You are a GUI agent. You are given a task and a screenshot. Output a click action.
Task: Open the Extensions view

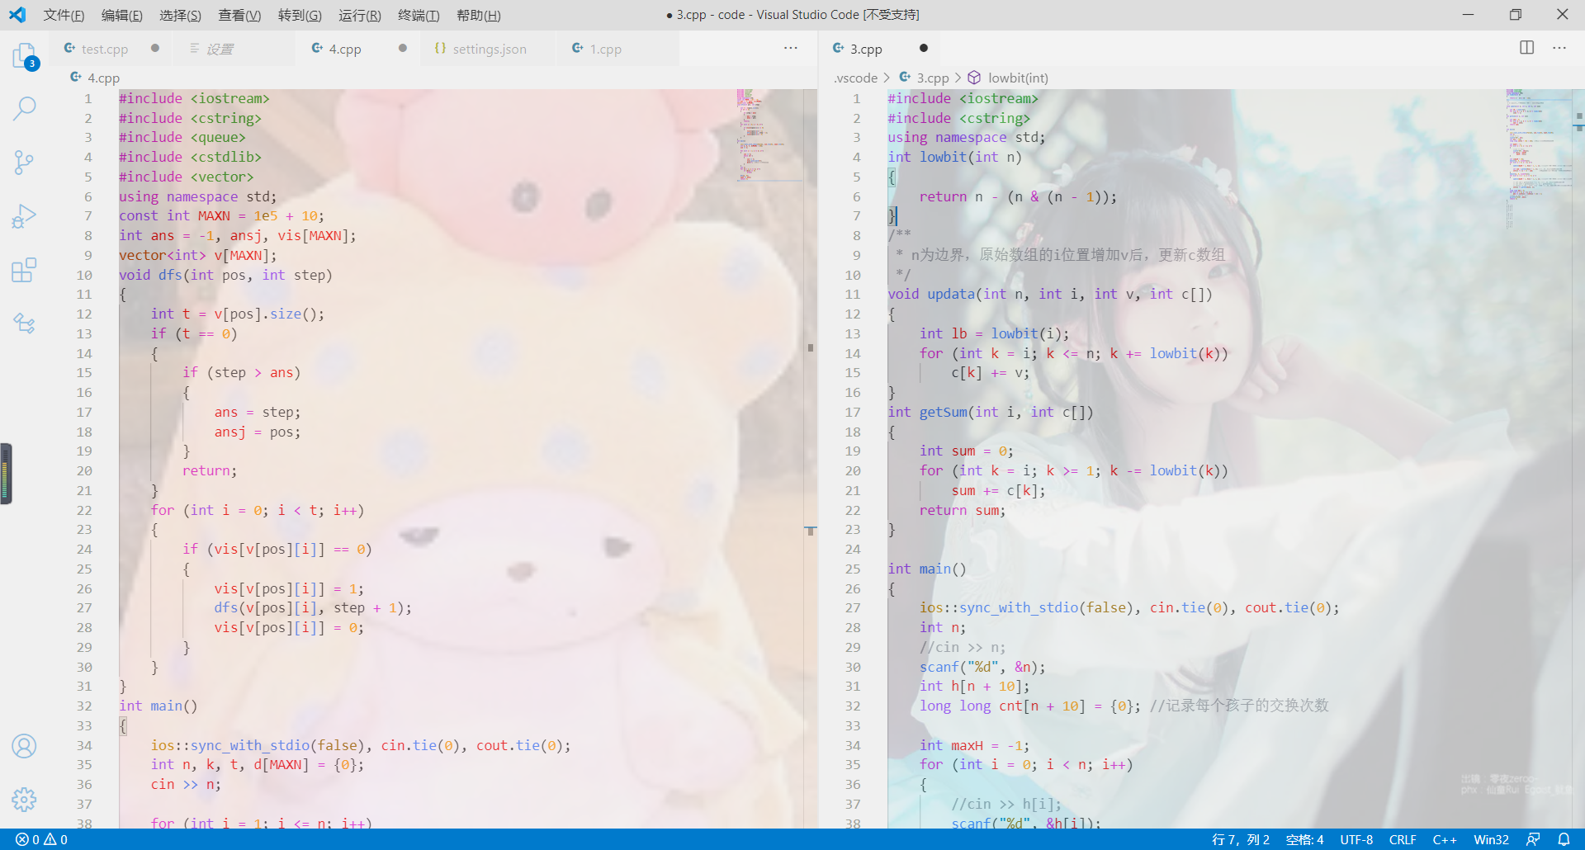click(24, 269)
